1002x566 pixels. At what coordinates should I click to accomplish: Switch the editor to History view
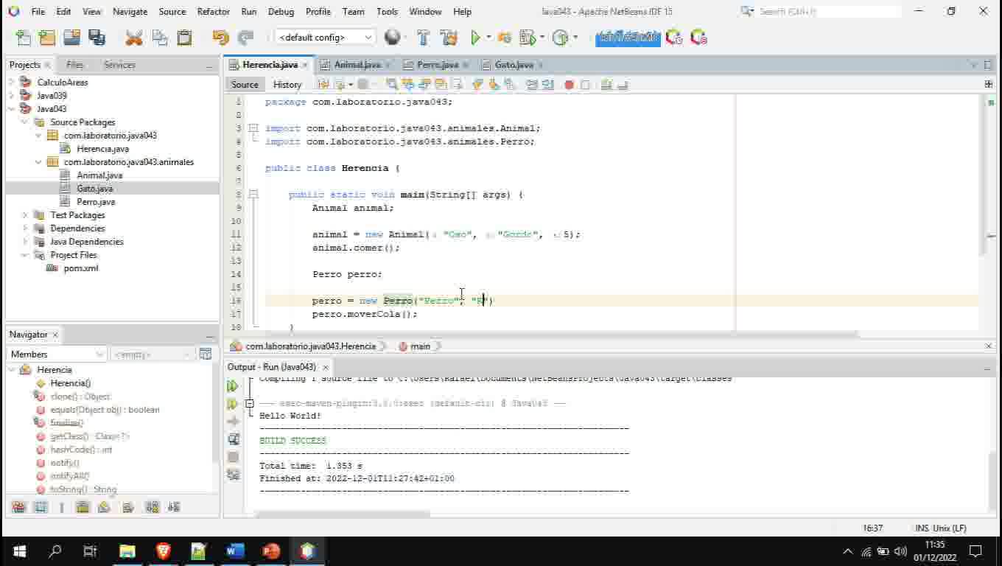(287, 85)
